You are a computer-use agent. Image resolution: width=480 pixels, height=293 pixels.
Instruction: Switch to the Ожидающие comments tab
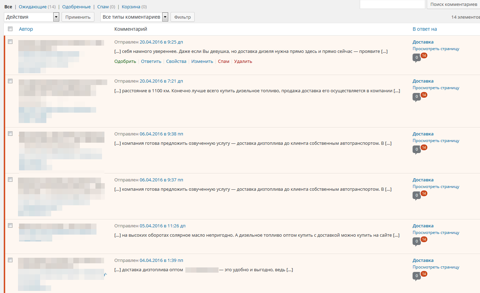point(33,7)
